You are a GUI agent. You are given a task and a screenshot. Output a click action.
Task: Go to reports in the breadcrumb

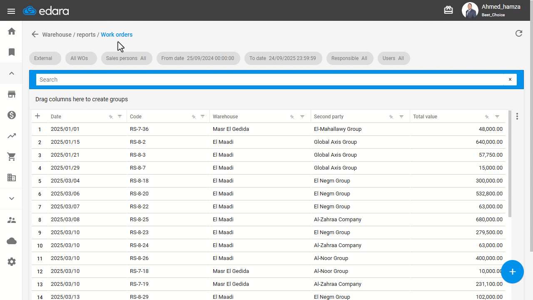86,35
